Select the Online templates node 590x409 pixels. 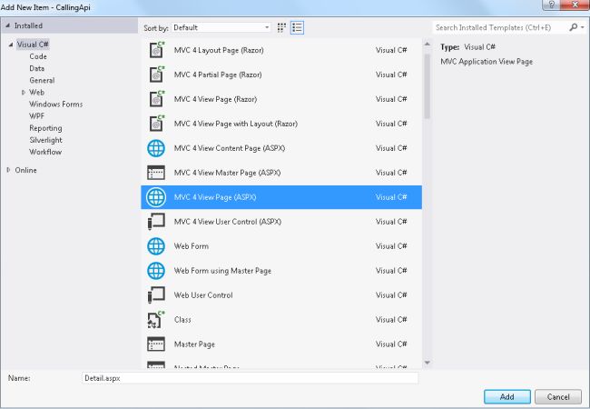pyautogui.click(x=26, y=170)
